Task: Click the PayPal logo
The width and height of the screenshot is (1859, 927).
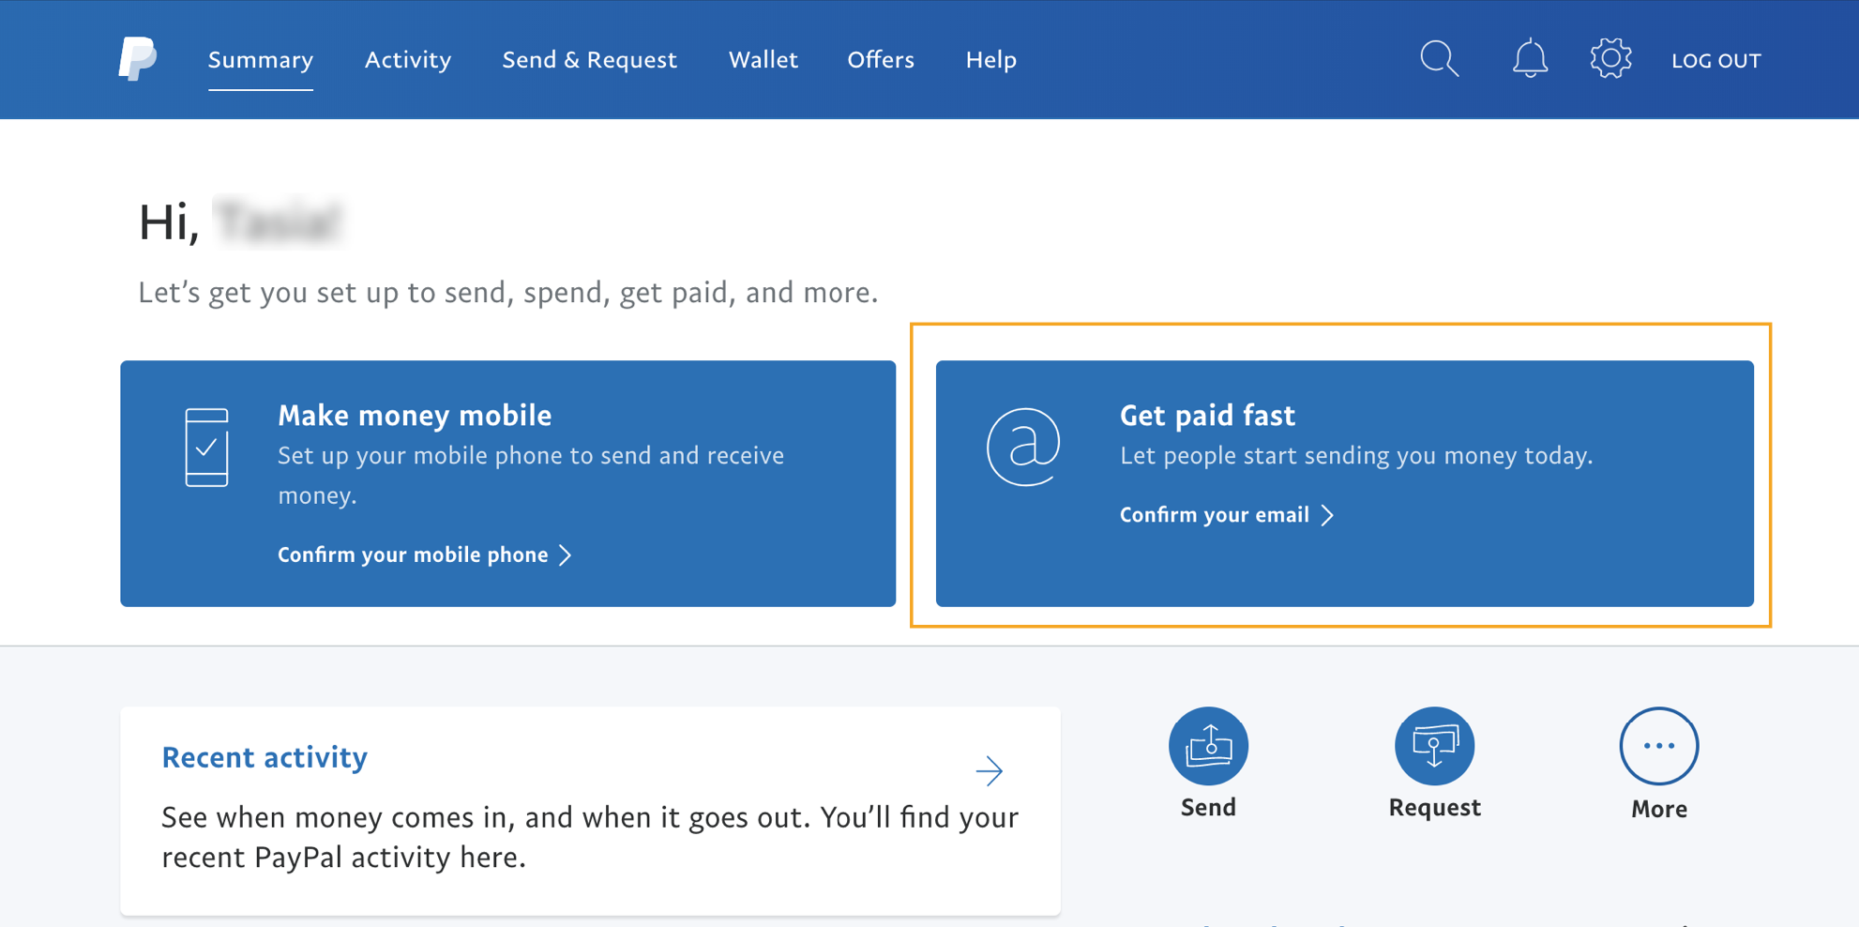Action: 137,59
